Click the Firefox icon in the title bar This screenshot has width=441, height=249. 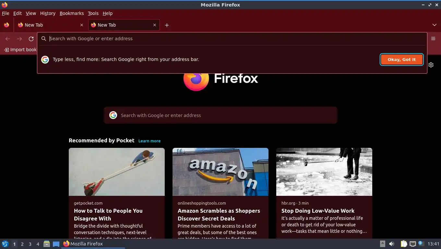coord(5,5)
